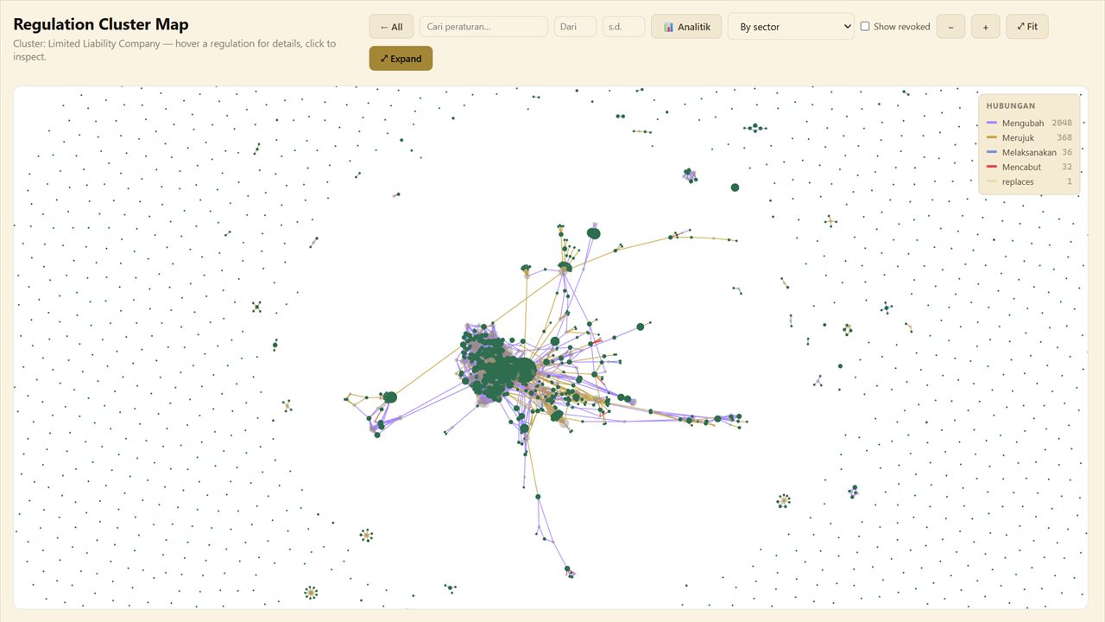Viewport: 1105px width, 622px height.
Task: Click the Expand button
Action: 401,59
